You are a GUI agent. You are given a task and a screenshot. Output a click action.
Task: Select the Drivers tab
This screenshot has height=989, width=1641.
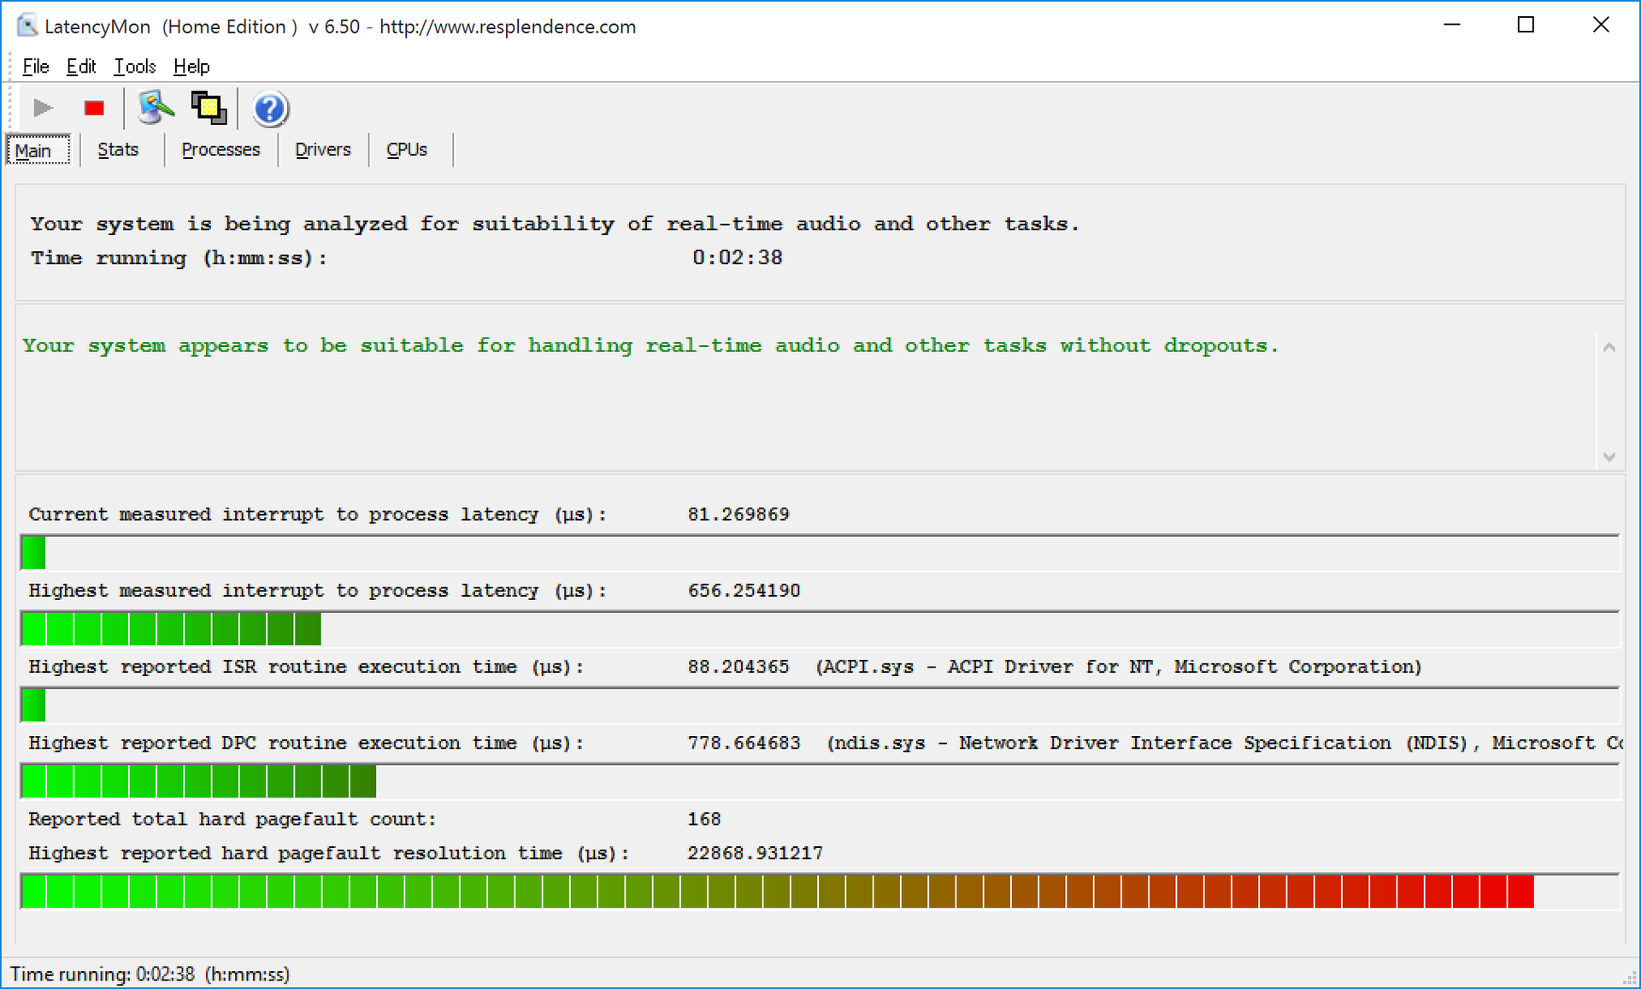(322, 150)
